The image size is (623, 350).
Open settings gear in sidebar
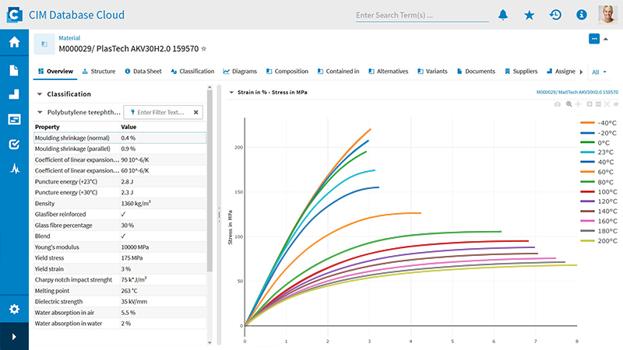[x=14, y=309]
